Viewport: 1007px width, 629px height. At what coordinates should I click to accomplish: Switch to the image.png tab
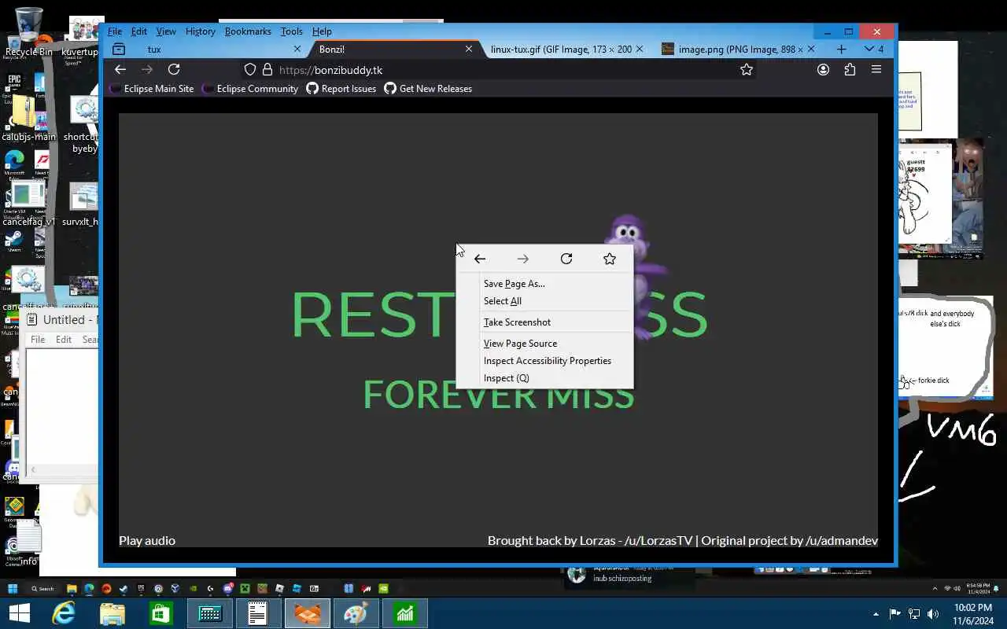click(737, 49)
